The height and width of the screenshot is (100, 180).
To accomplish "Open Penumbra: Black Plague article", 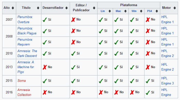I will pos(27,31).
